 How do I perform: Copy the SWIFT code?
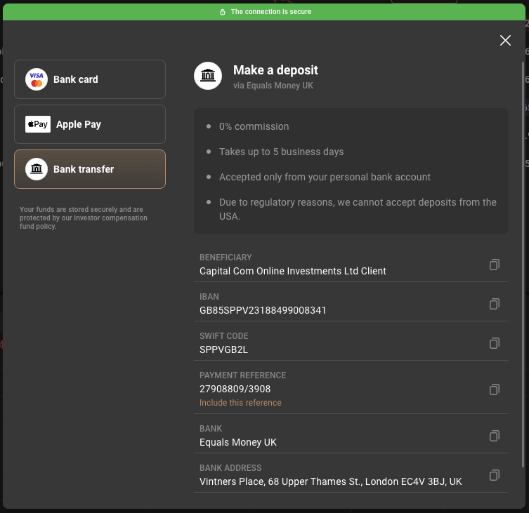495,343
